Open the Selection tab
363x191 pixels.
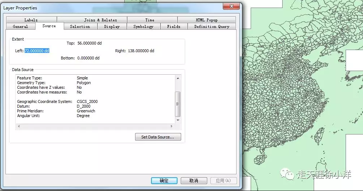80,26
